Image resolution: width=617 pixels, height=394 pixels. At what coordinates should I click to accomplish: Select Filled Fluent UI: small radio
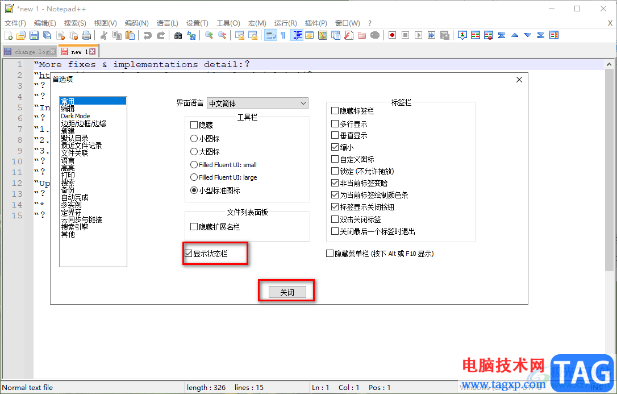pyautogui.click(x=194, y=164)
